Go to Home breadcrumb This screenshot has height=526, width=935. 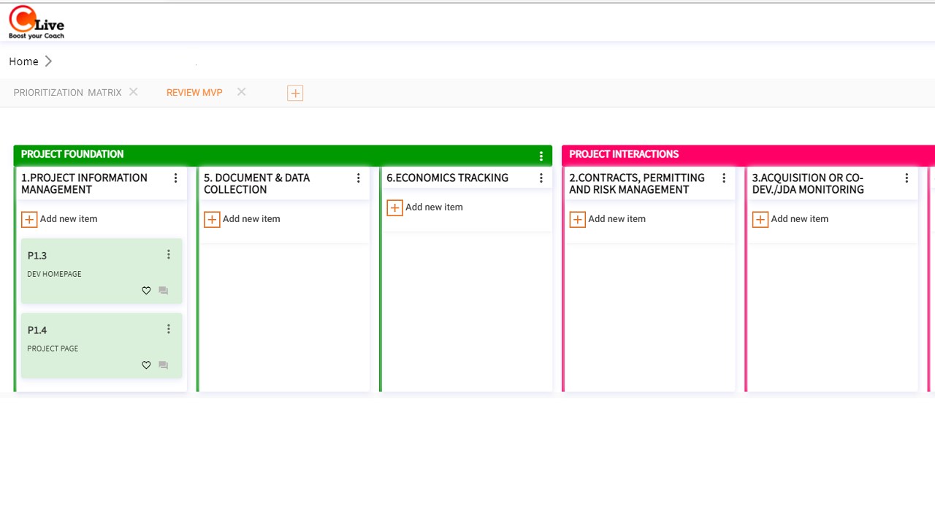23,61
